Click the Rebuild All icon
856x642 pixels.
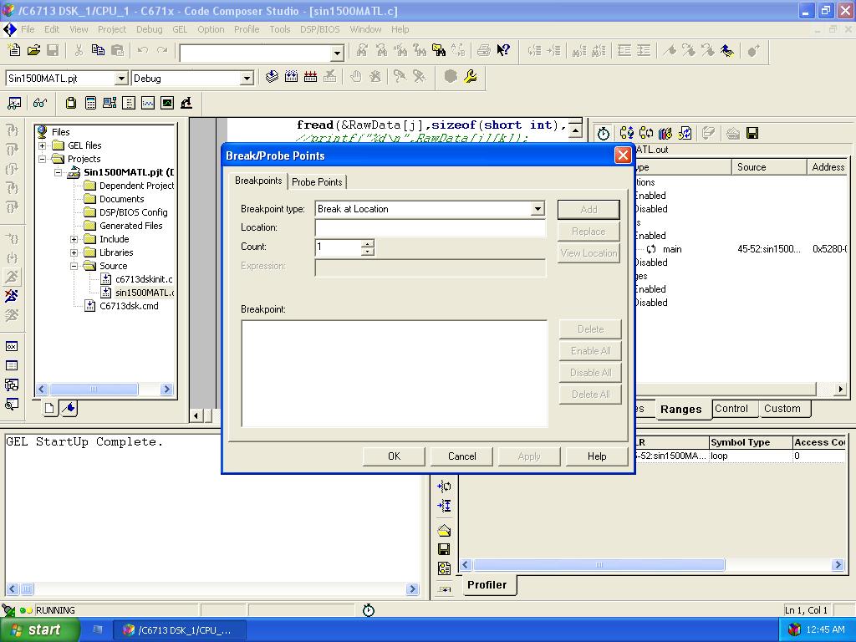click(311, 76)
